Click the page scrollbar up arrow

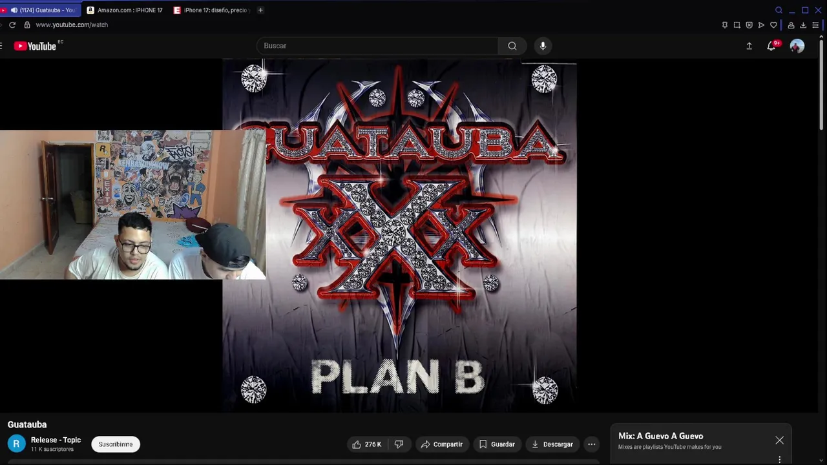(x=822, y=37)
